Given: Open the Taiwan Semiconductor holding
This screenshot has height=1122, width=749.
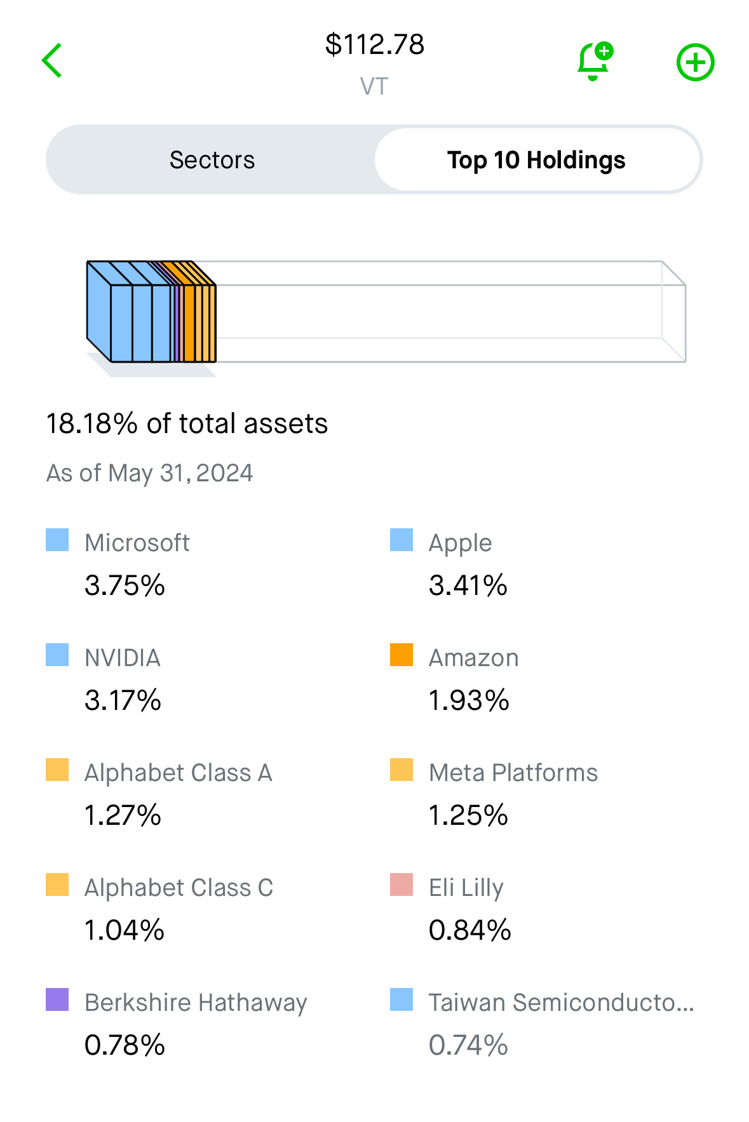Looking at the screenshot, I should [561, 1003].
